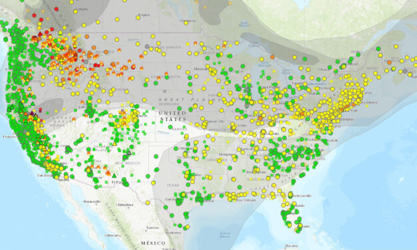
Task: Select the Chihuahua city label
Action: coord(124,205)
